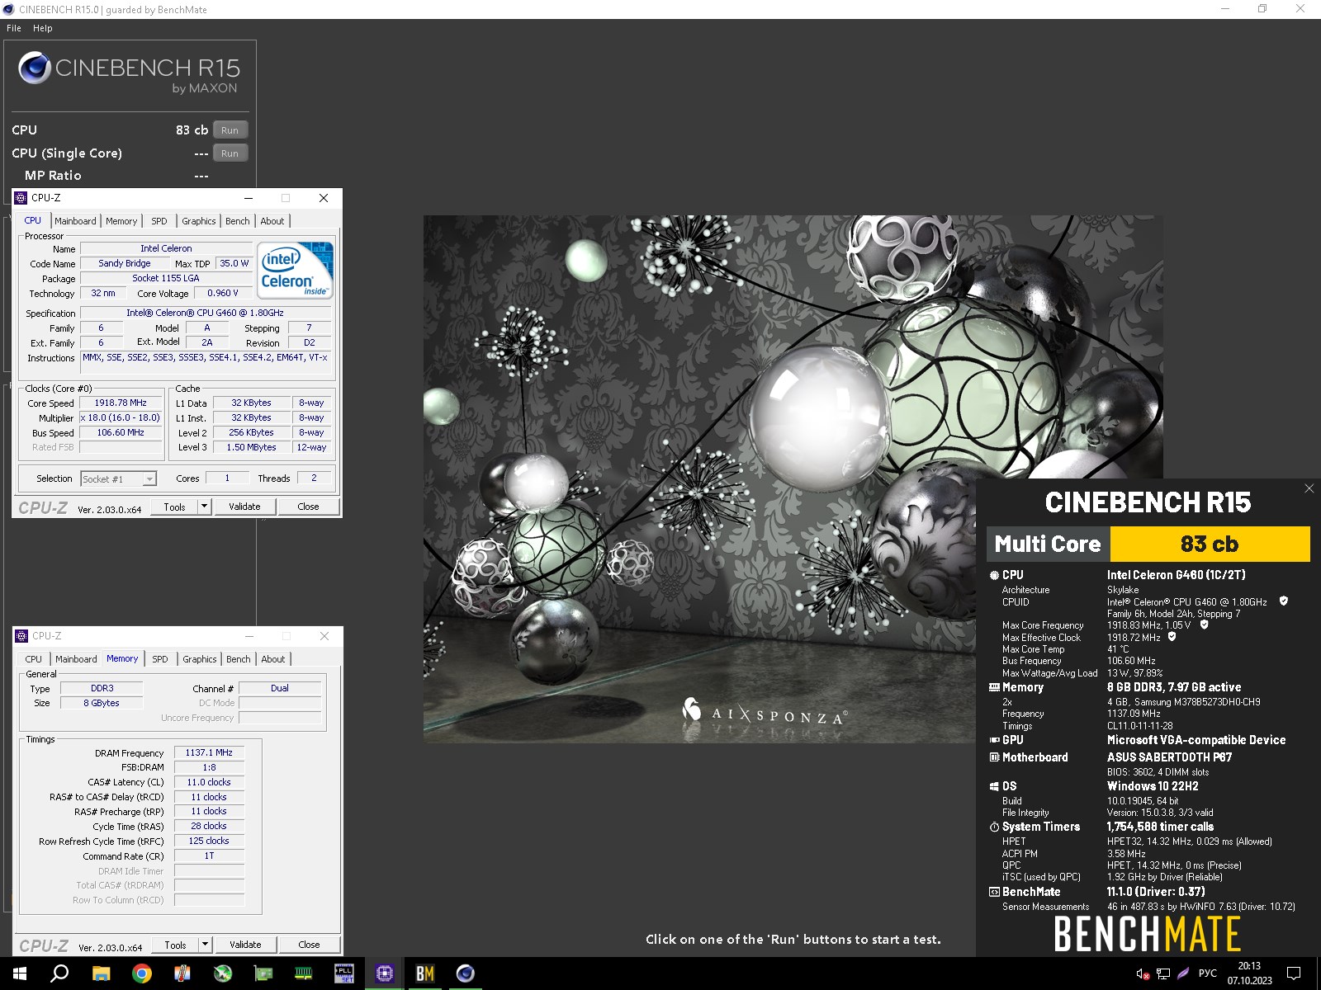Click Tools button in top CPU-Z
1321x990 pixels.
point(175,507)
